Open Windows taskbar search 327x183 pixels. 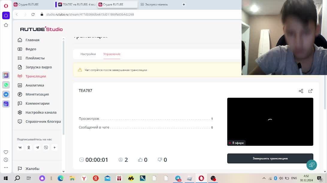point(17,178)
